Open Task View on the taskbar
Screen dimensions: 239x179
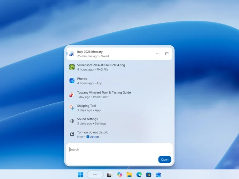[x=110, y=175]
